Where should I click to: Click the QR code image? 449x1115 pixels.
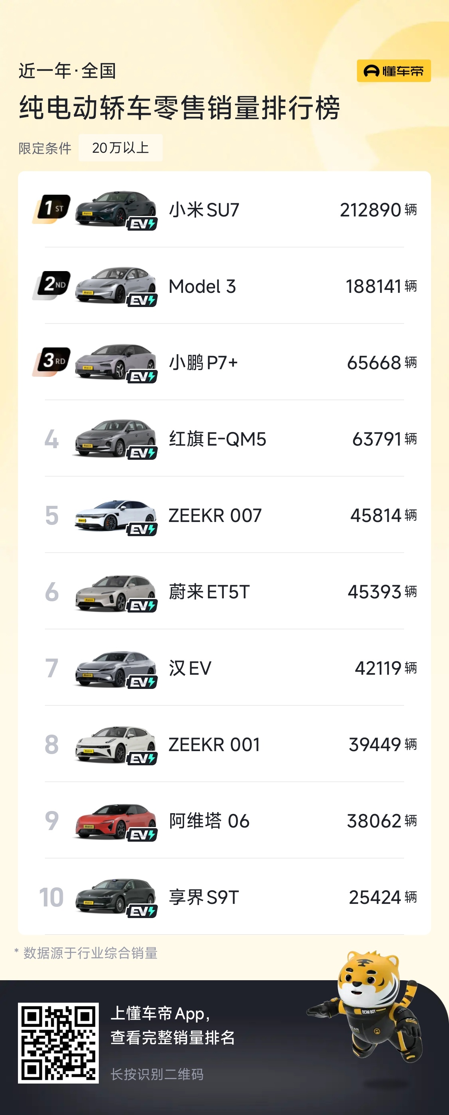click(58, 1043)
